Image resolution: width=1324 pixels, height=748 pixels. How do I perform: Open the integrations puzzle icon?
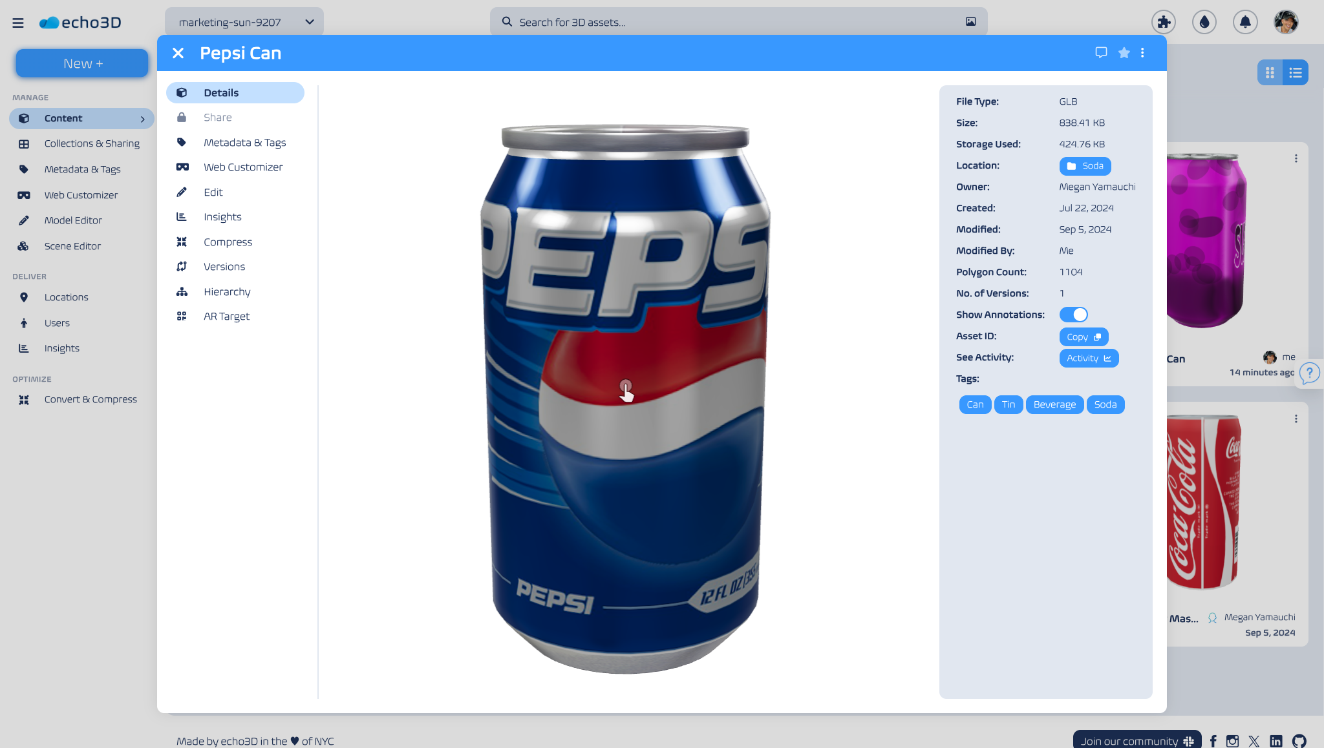(1164, 22)
